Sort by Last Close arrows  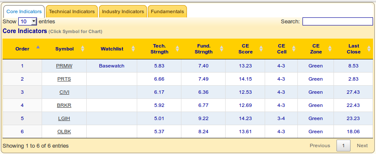click(369, 49)
